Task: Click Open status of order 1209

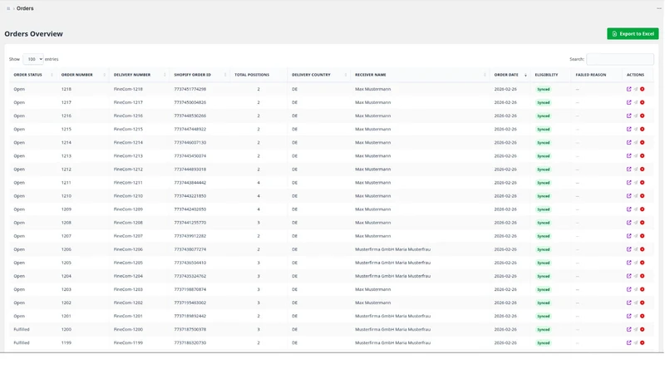Action: (x=19, y=209)
